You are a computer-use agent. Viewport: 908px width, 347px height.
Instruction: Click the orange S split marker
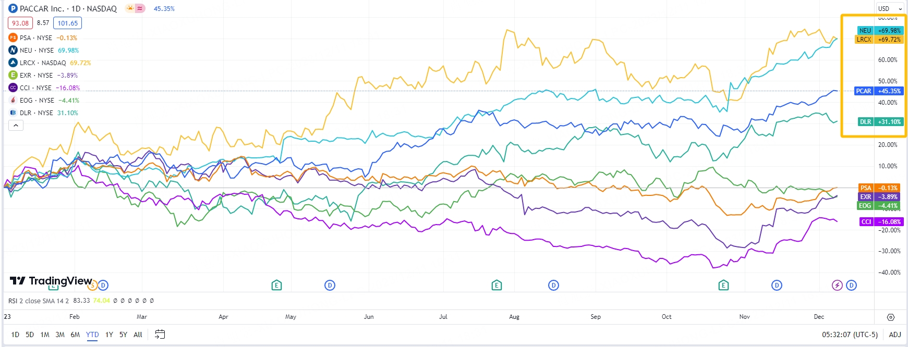pyautogui.click(x=94, y=286)
